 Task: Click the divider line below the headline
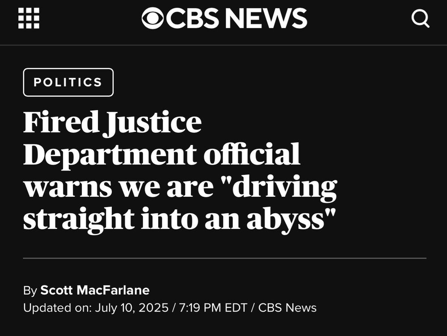[x=225, y=258]
